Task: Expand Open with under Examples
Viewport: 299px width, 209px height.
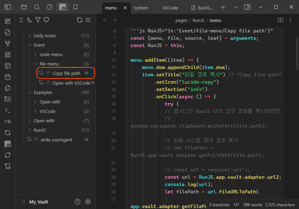Action: [x=35, y=102]
